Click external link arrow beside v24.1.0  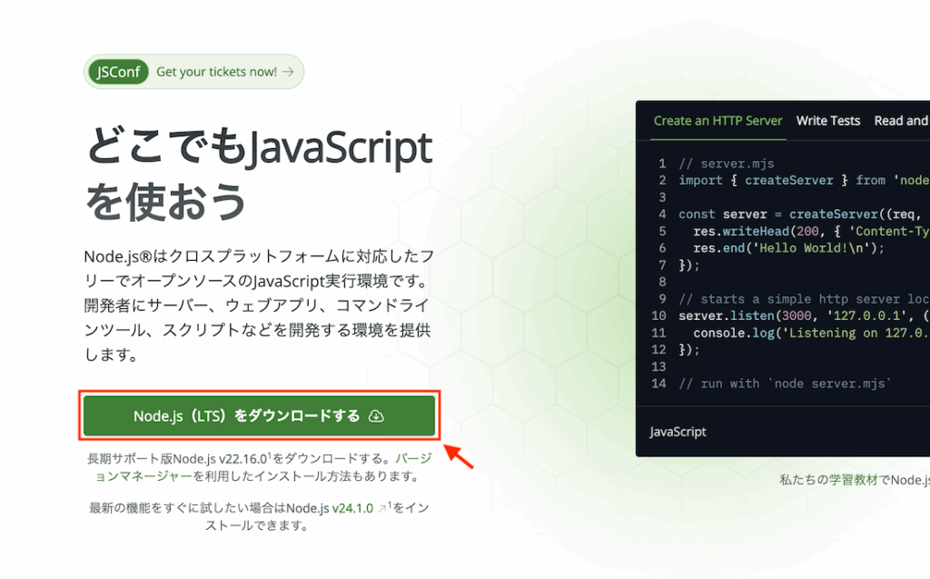point(382,508)
